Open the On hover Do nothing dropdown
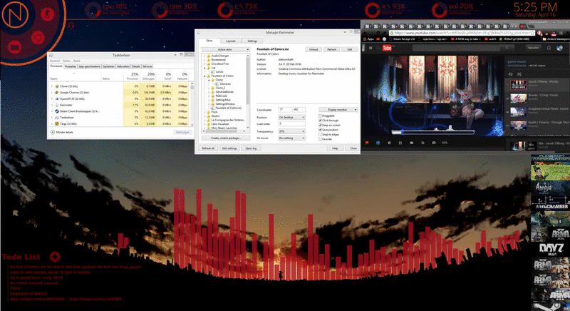This screenshot has height=311, width=570. [x=292, y=138]
